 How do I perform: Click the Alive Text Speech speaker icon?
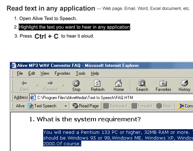tap(31, 106)
